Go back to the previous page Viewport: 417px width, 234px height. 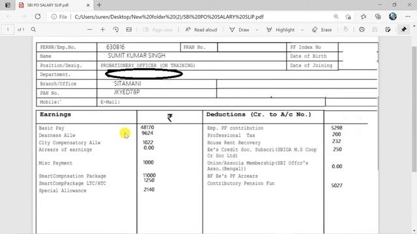8,17
